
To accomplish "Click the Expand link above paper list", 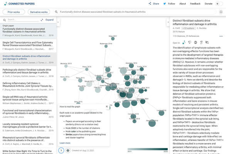I will 49,20.
